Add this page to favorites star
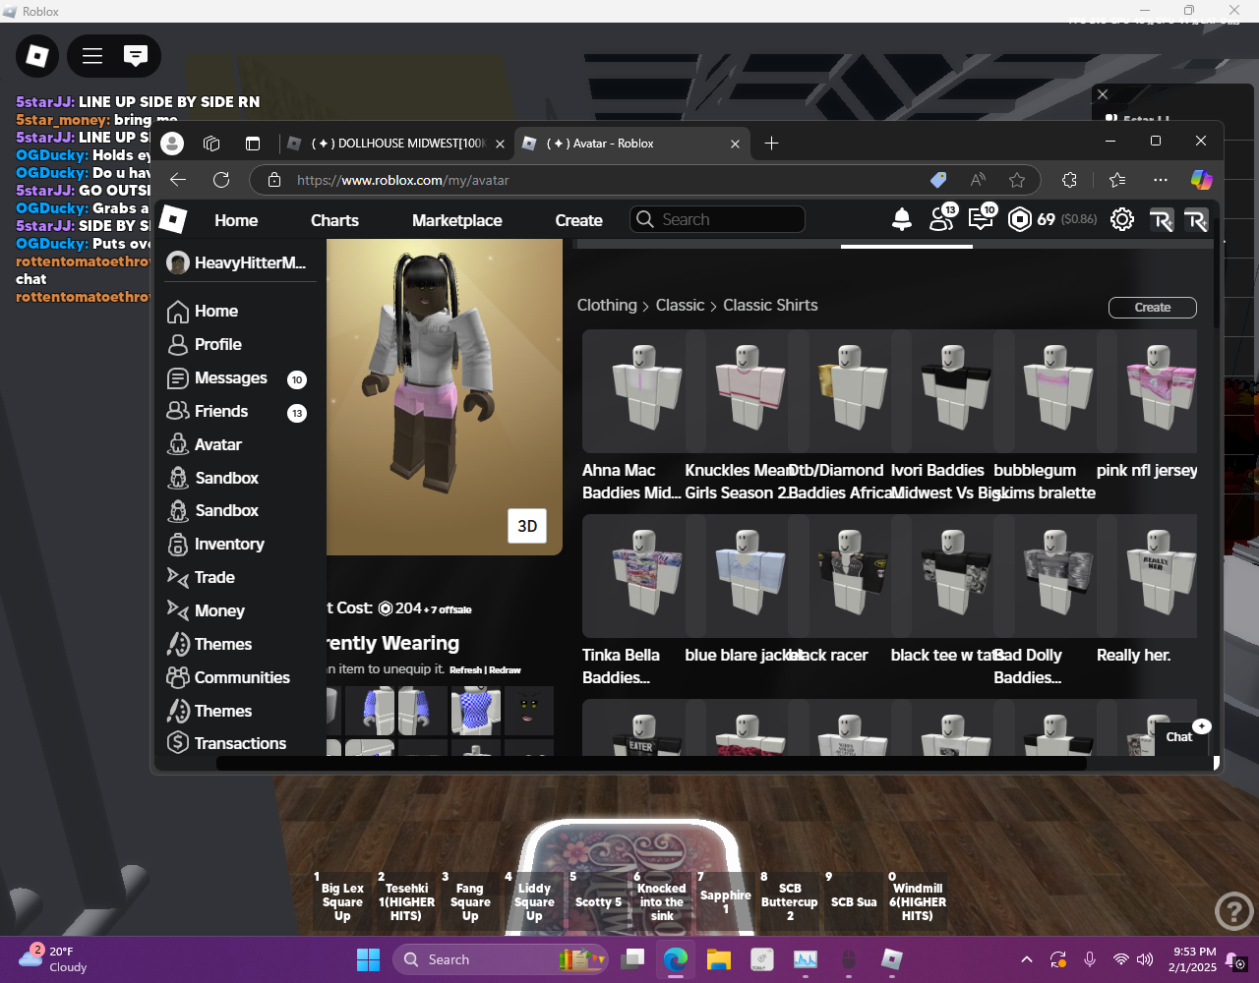This screenshot has height=983, width=1259. (x=1017, y=180)
